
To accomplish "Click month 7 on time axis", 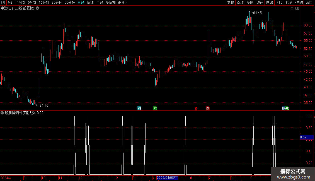I will pos(210,178).
